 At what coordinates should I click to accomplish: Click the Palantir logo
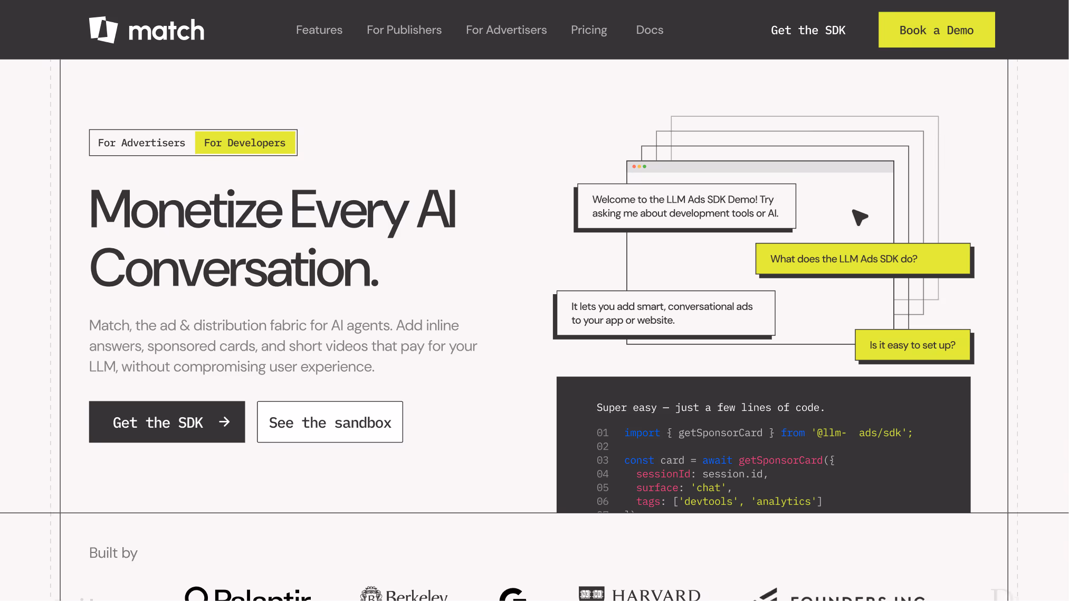click(x=248, y=594)
